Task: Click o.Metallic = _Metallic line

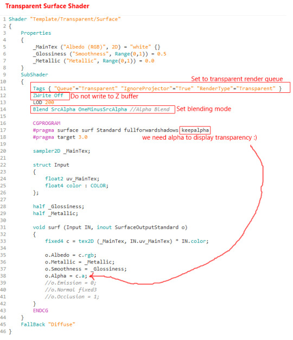Action: click(x=80, y=262)
